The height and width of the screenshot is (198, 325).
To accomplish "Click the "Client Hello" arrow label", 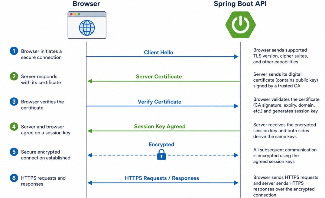I will point(158,52).
